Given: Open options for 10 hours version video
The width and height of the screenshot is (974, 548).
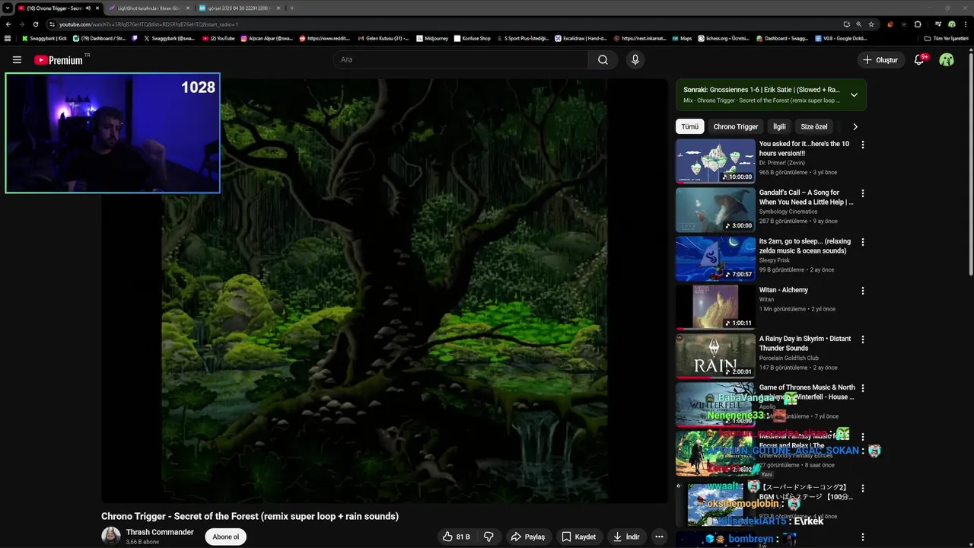Looking at the screenshot, I should [x=862, y=145].
